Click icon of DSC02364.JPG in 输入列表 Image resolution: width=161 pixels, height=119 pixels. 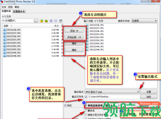click(87, 37)
